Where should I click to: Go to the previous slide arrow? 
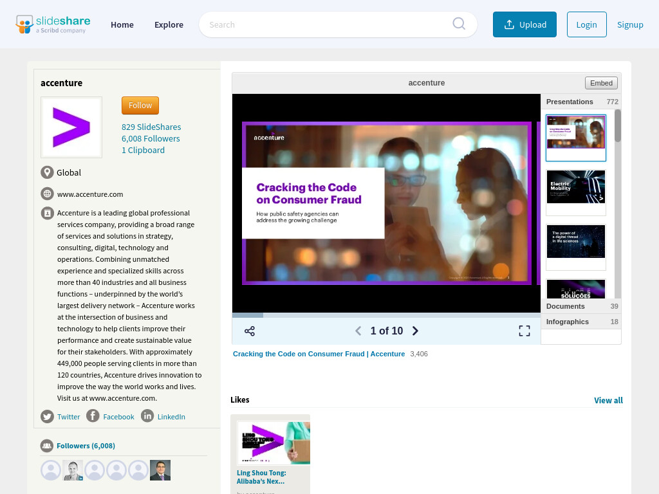358,331
